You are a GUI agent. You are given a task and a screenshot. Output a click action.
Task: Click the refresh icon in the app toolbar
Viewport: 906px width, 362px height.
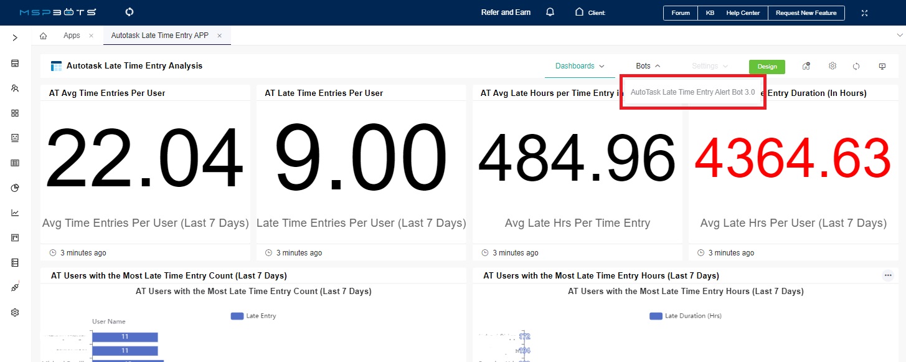(856, 66)
